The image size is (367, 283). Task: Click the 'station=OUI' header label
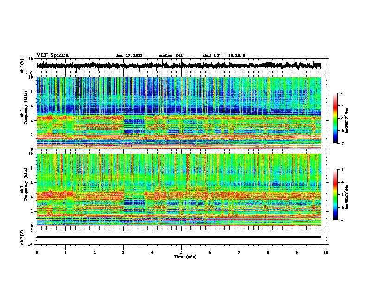171,55
